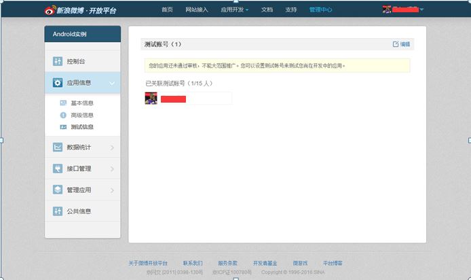
Task: Click the Sina Weibo logo icon
Action: (x=50, y=10)
